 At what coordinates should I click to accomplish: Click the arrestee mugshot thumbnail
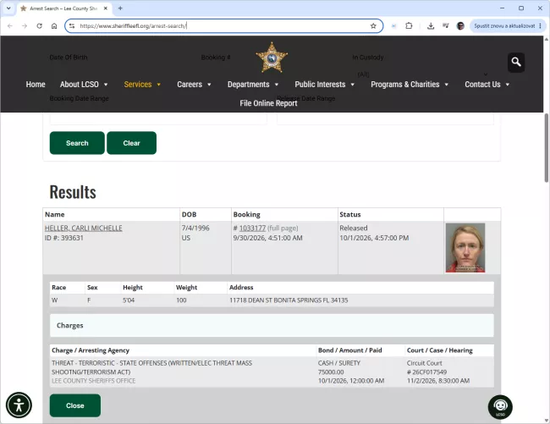[465, 248]
